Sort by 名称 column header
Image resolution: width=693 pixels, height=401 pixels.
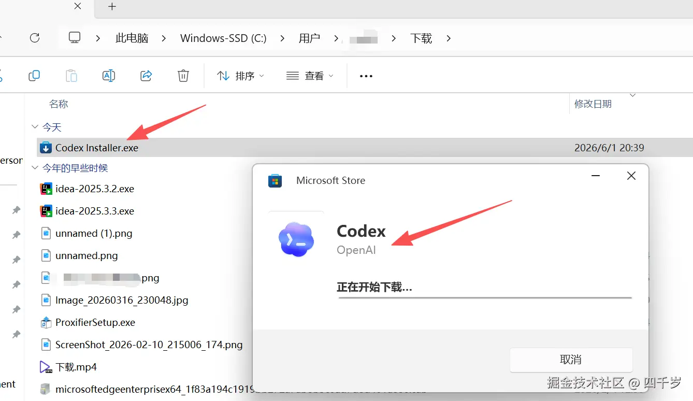tap(59, 104)
